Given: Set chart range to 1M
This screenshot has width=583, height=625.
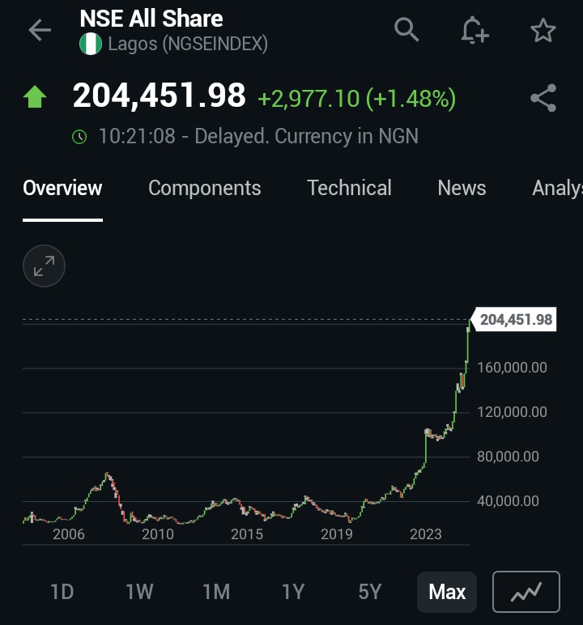Looking at the screenshot, I should click(x=216, y=592).
